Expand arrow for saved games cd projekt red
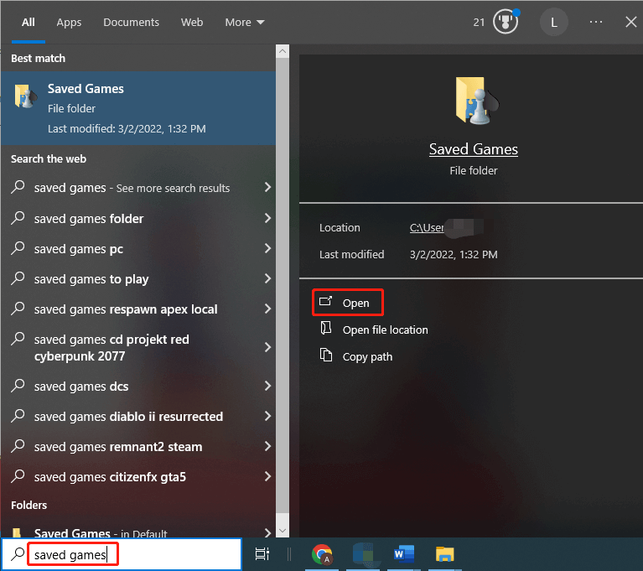This screenshot has height=571, width=643. click(267, 347)
